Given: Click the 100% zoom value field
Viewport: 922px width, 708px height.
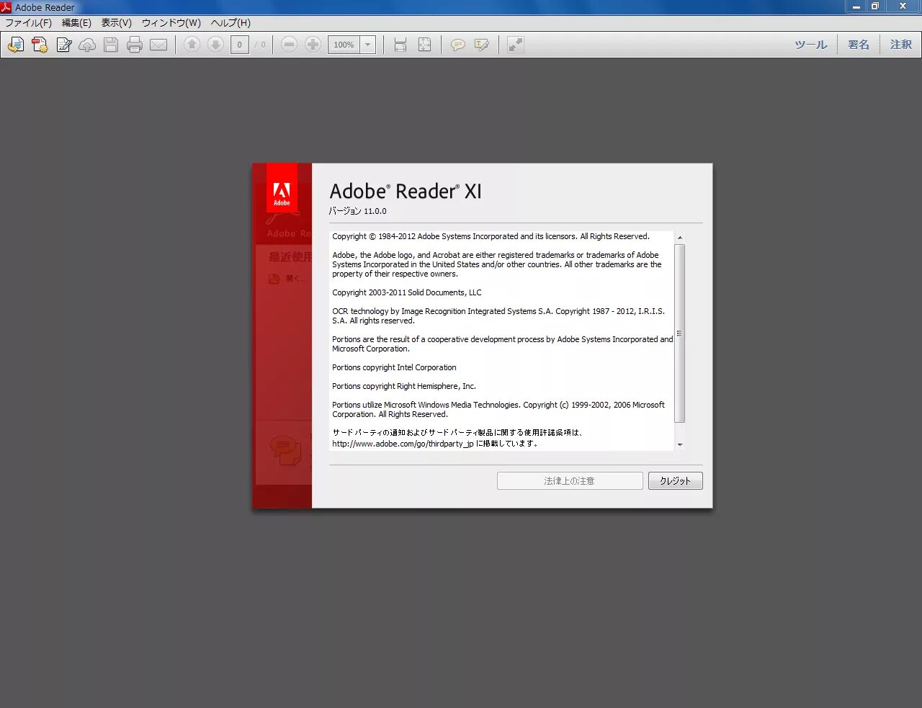Looking at the screenshot, I should pos(344,45).
